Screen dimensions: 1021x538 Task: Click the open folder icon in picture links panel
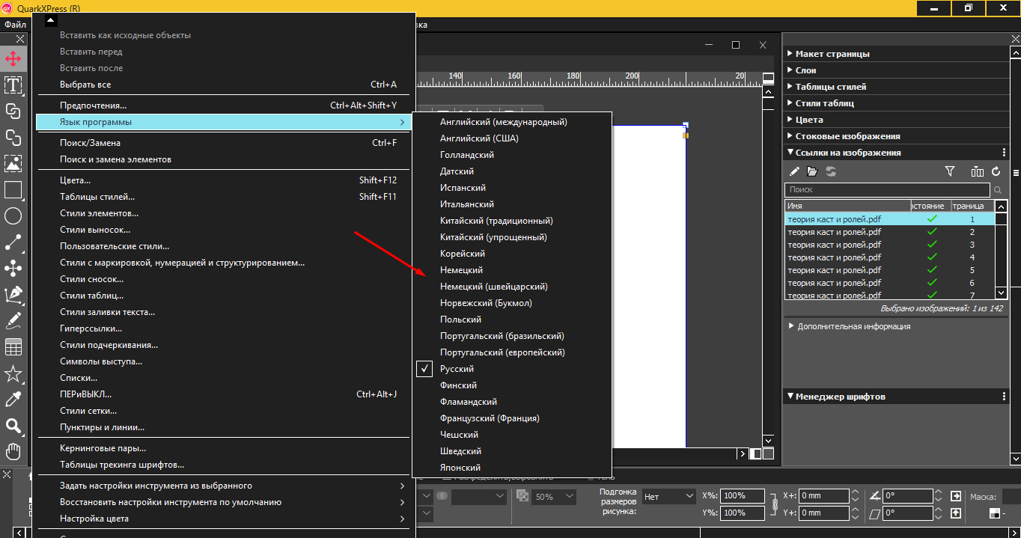point(812,171)
